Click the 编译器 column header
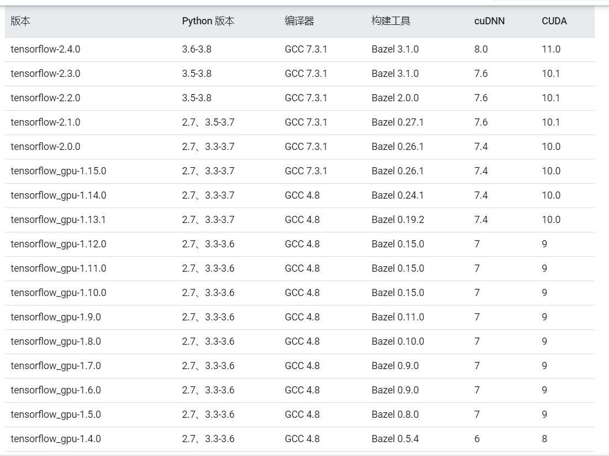 [x=299, y=21]
